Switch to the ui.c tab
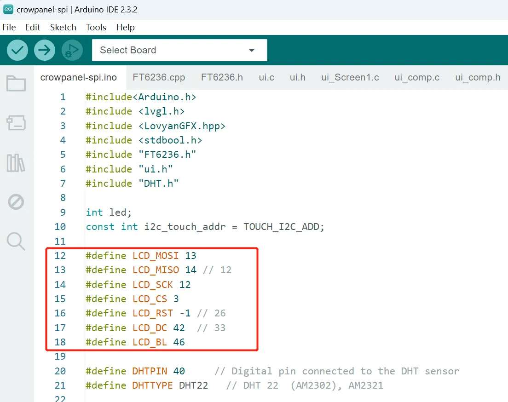The width and height of the screenshot is (508, 402). 266,77
